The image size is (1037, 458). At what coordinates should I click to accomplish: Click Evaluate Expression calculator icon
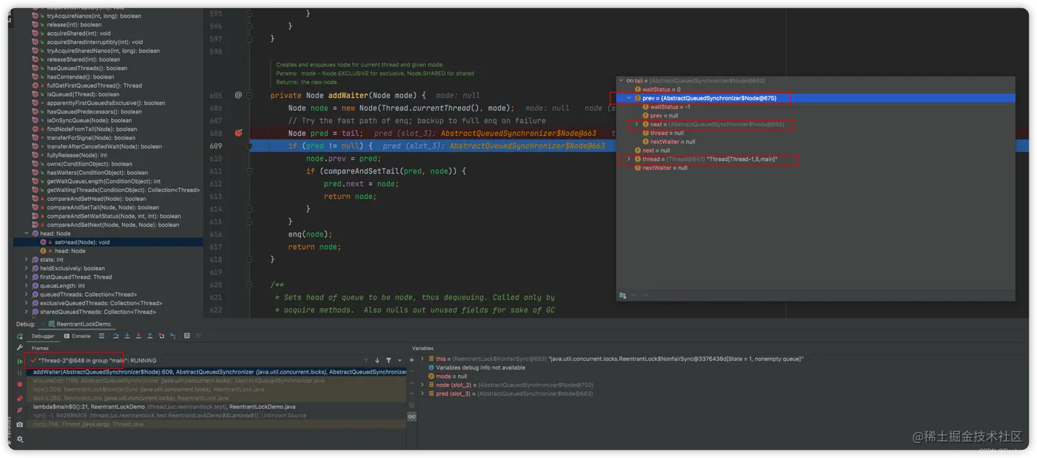[187, 336]
